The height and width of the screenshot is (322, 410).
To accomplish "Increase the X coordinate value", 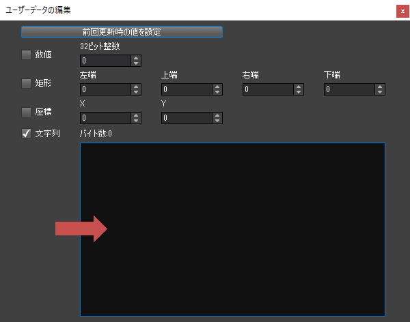I will click(x=136, y=115).
